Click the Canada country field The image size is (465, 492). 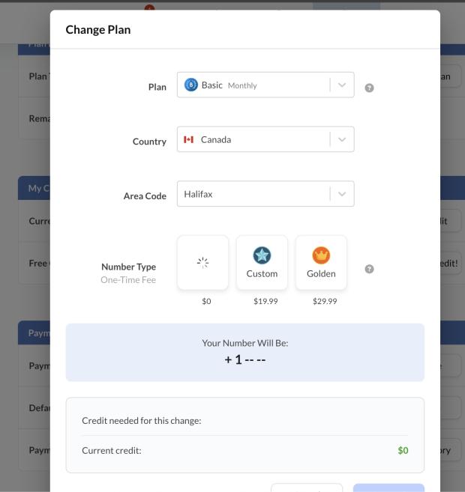tap(265, 139)
